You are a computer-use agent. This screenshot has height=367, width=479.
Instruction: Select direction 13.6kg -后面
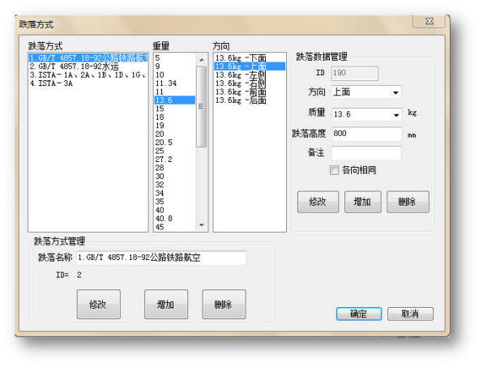(250, 100)
